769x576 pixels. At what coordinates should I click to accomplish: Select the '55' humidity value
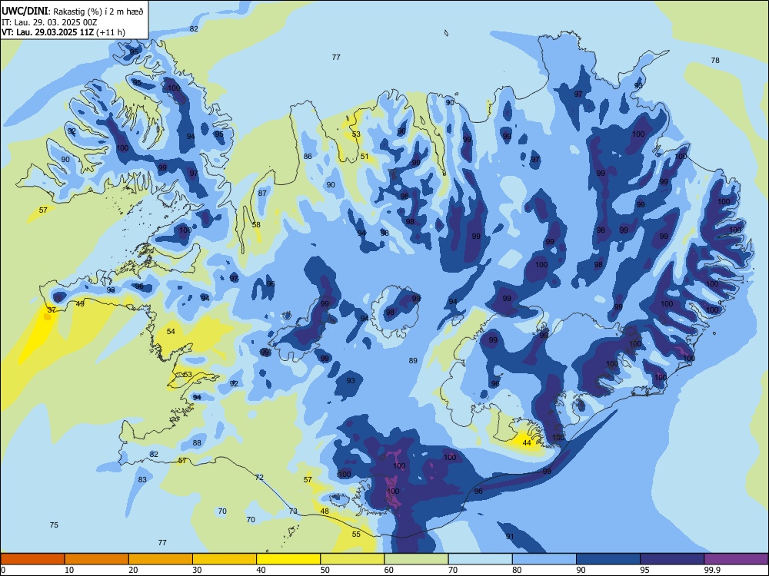click(x=356, y=534)
